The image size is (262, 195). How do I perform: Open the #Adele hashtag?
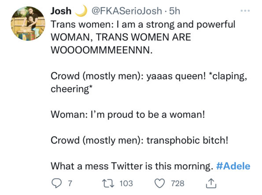tap(233, 166)
